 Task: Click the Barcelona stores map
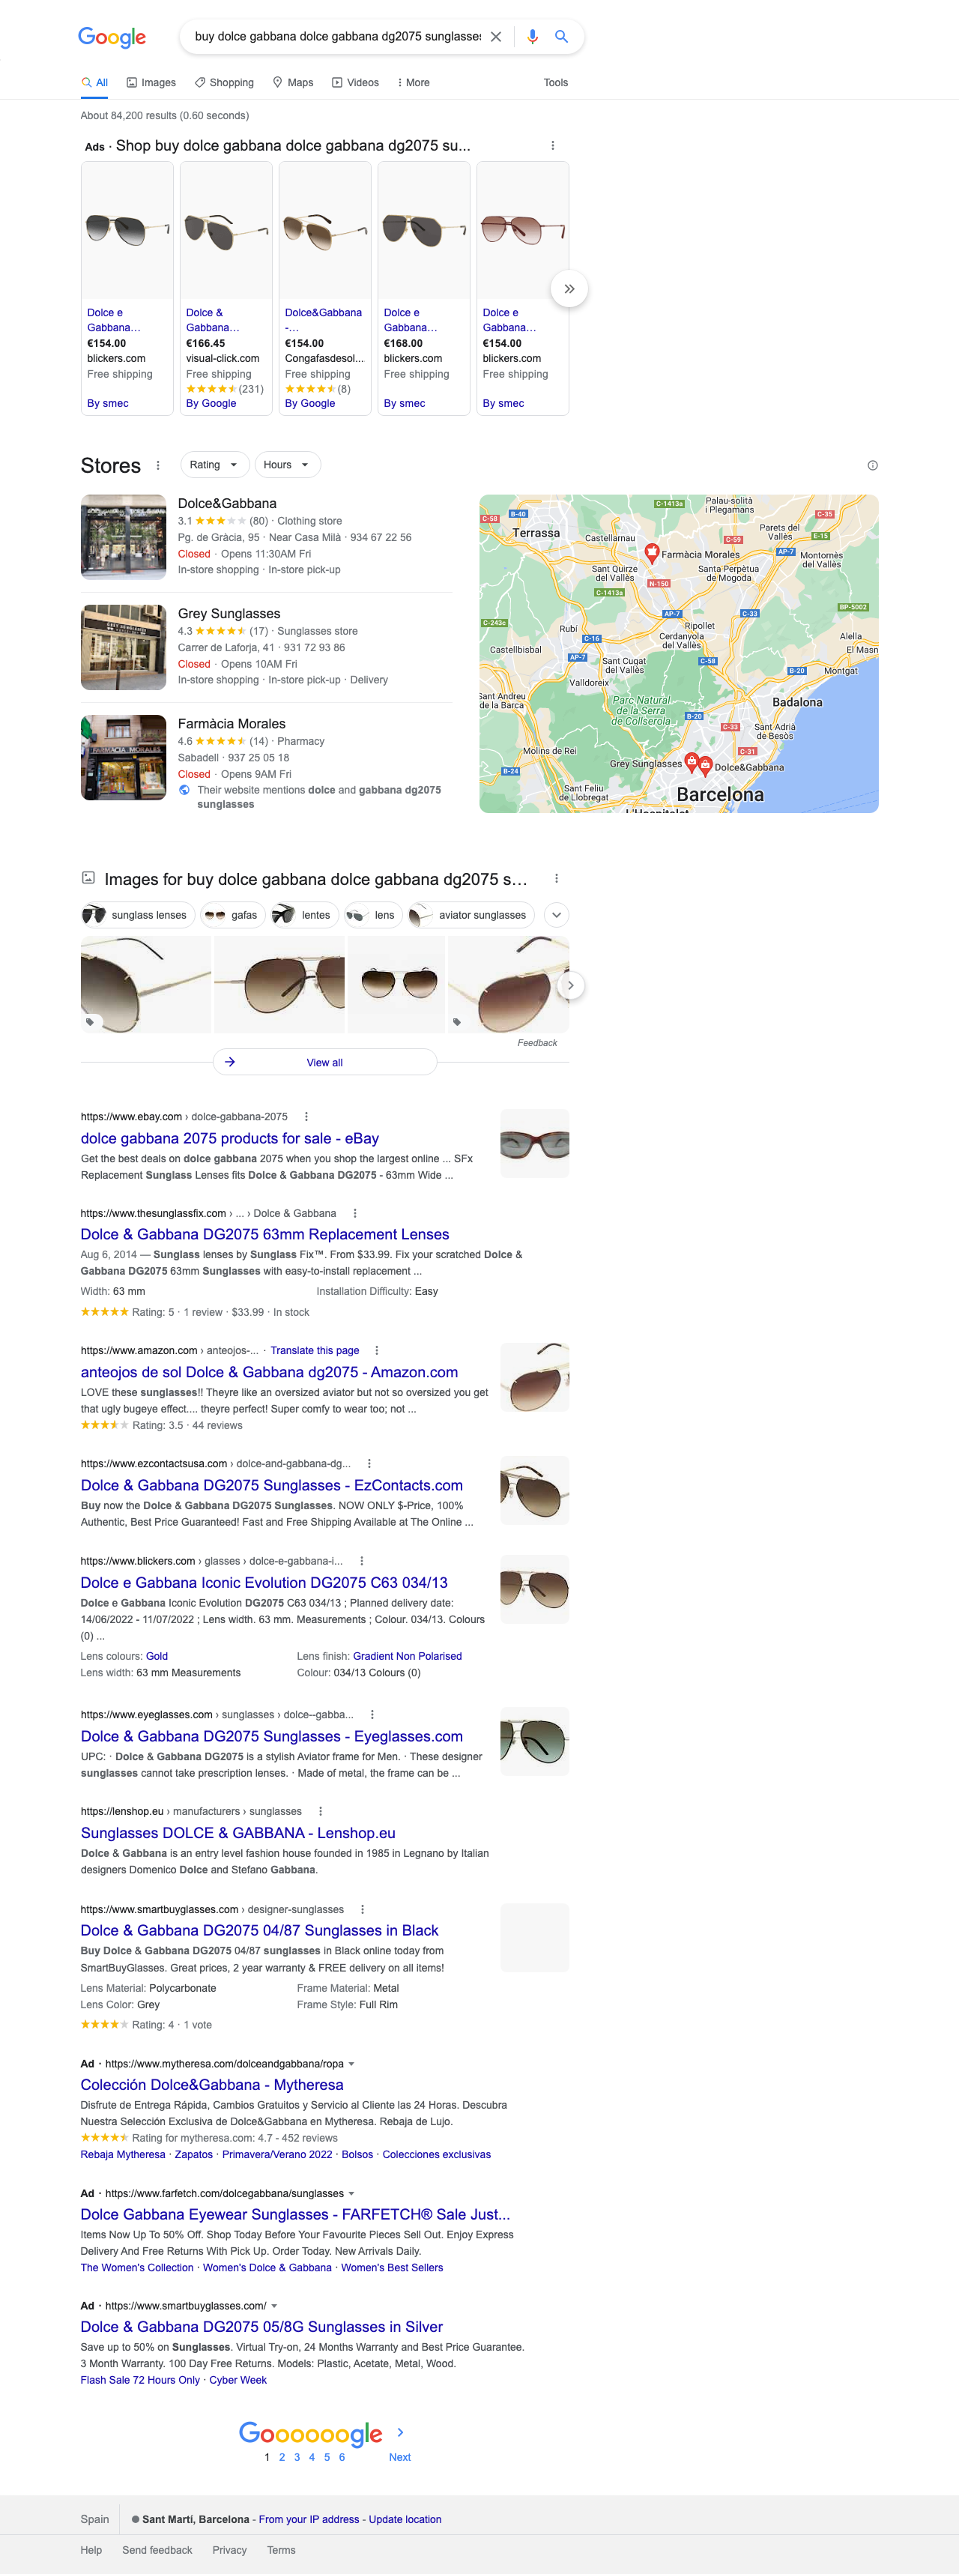point(678,653)
